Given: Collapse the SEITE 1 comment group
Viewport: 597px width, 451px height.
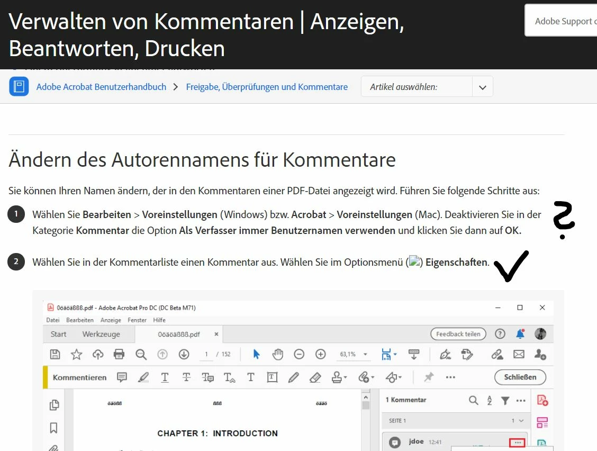Looking at the screenshot, I should [x=521, y=420].
